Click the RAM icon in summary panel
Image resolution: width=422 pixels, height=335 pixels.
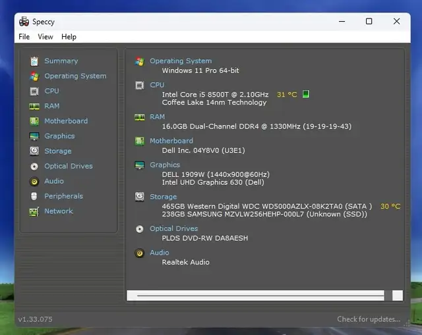139,117
